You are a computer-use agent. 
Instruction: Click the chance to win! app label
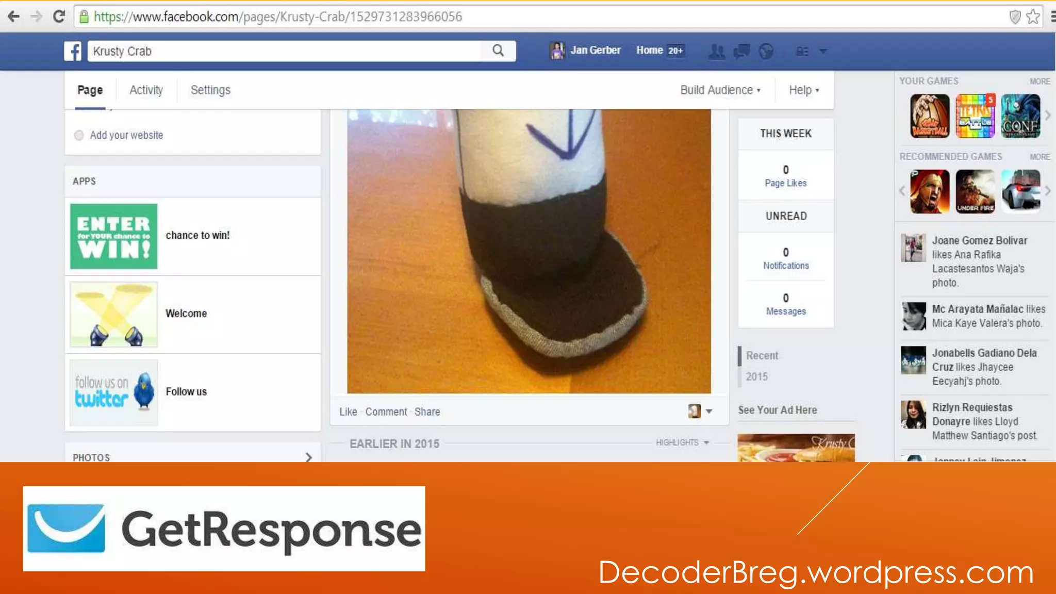tap(197, 236)
